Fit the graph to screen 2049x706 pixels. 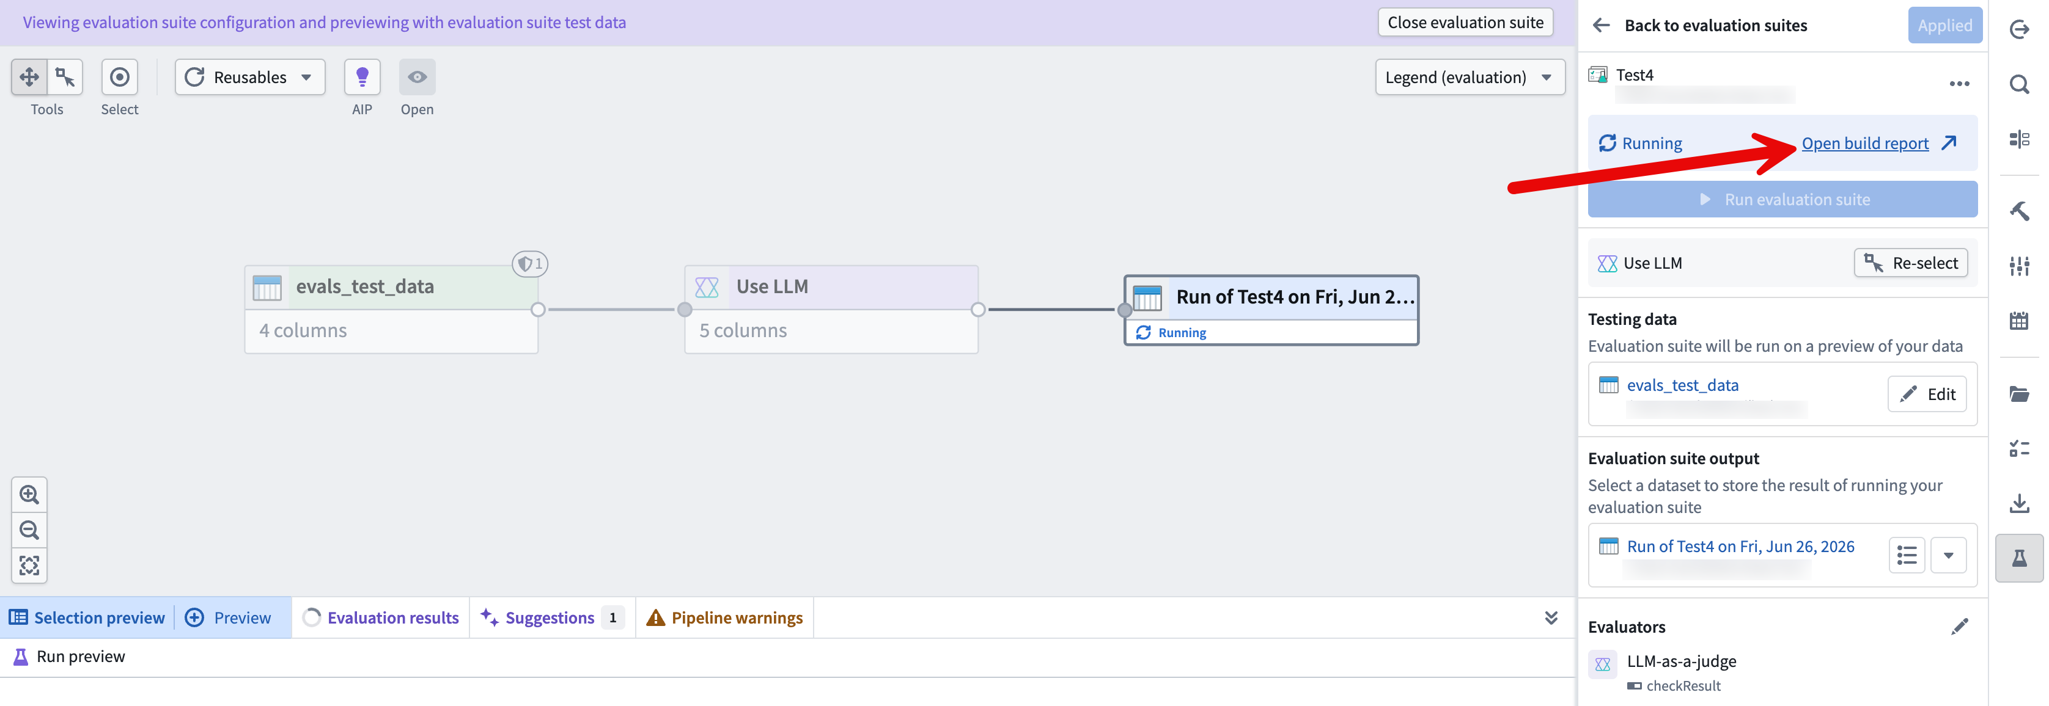pyautogui.click(x=29, y=566)
